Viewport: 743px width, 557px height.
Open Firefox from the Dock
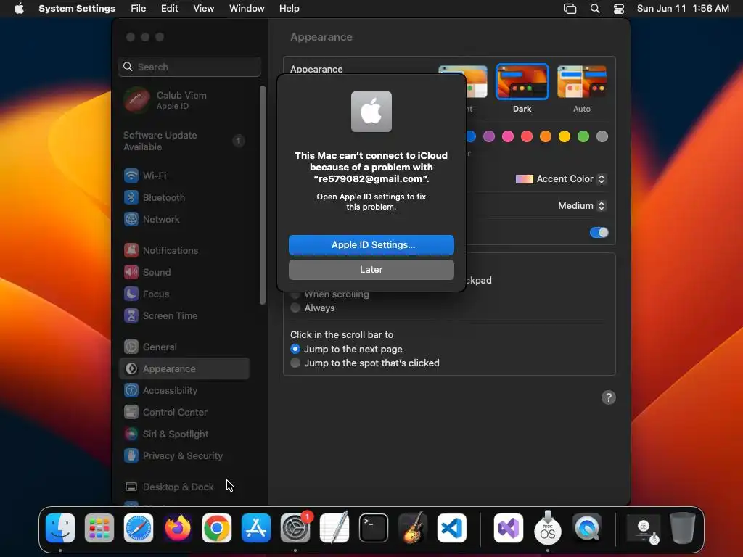[x=178, y=528]
